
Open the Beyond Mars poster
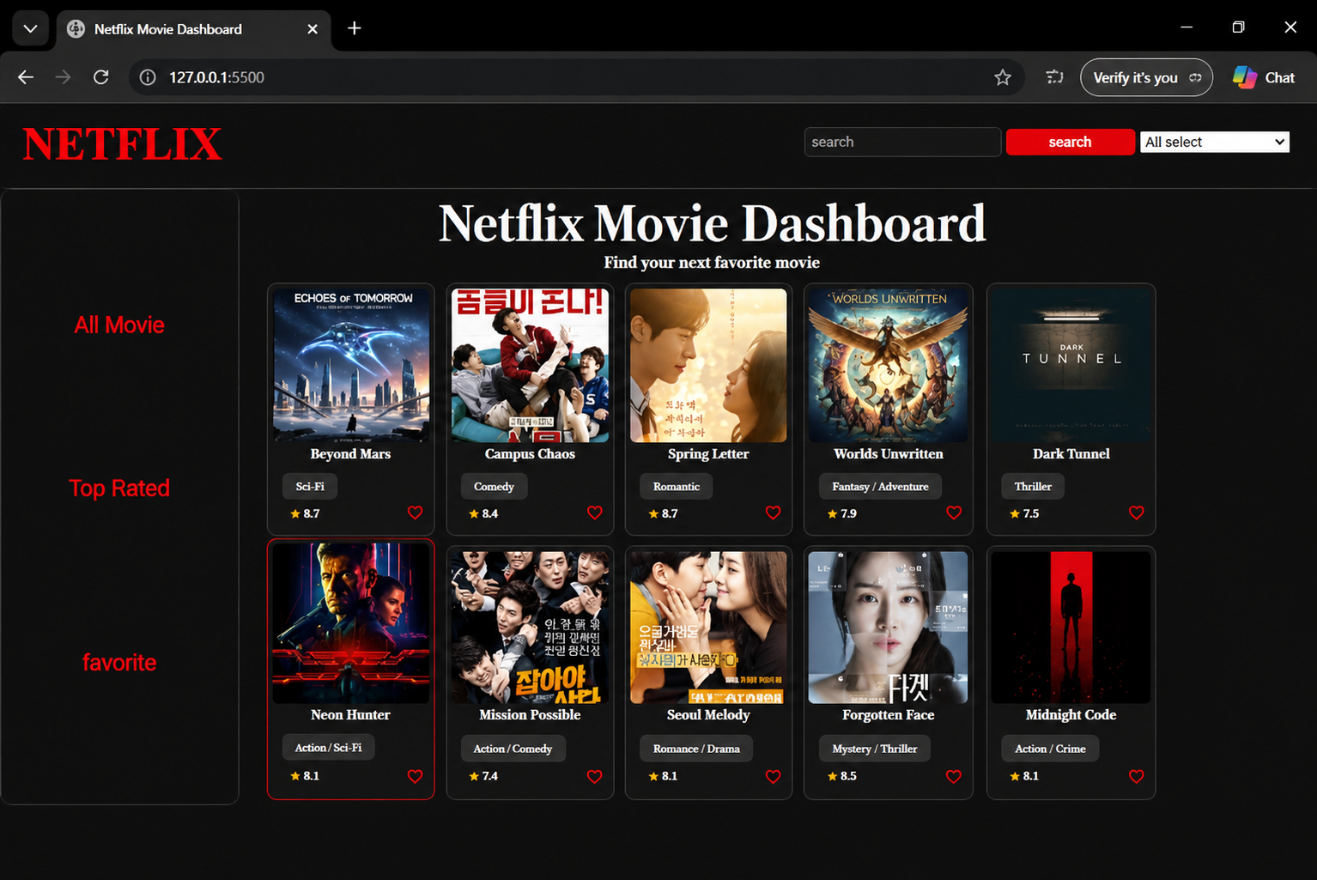[x=351, y=366]
